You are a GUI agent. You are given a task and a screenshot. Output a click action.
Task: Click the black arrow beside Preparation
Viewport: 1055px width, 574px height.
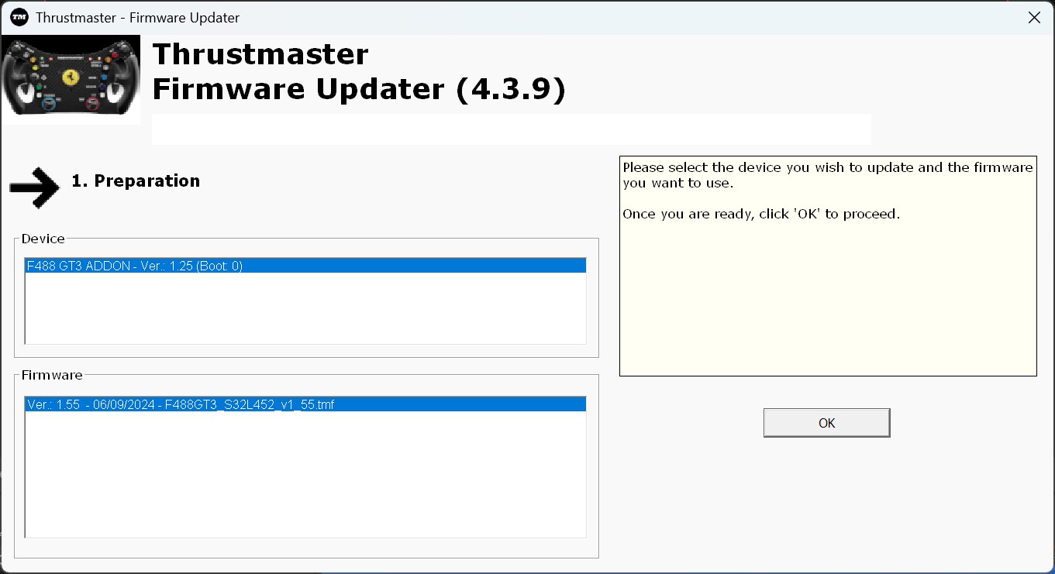pyautogui.click(x=35, y=188)
